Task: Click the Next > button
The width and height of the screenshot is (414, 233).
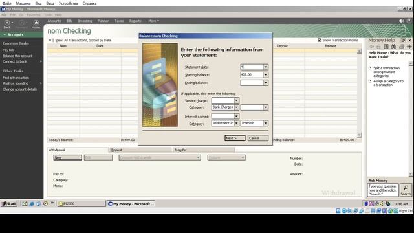Action: point(235,138)
